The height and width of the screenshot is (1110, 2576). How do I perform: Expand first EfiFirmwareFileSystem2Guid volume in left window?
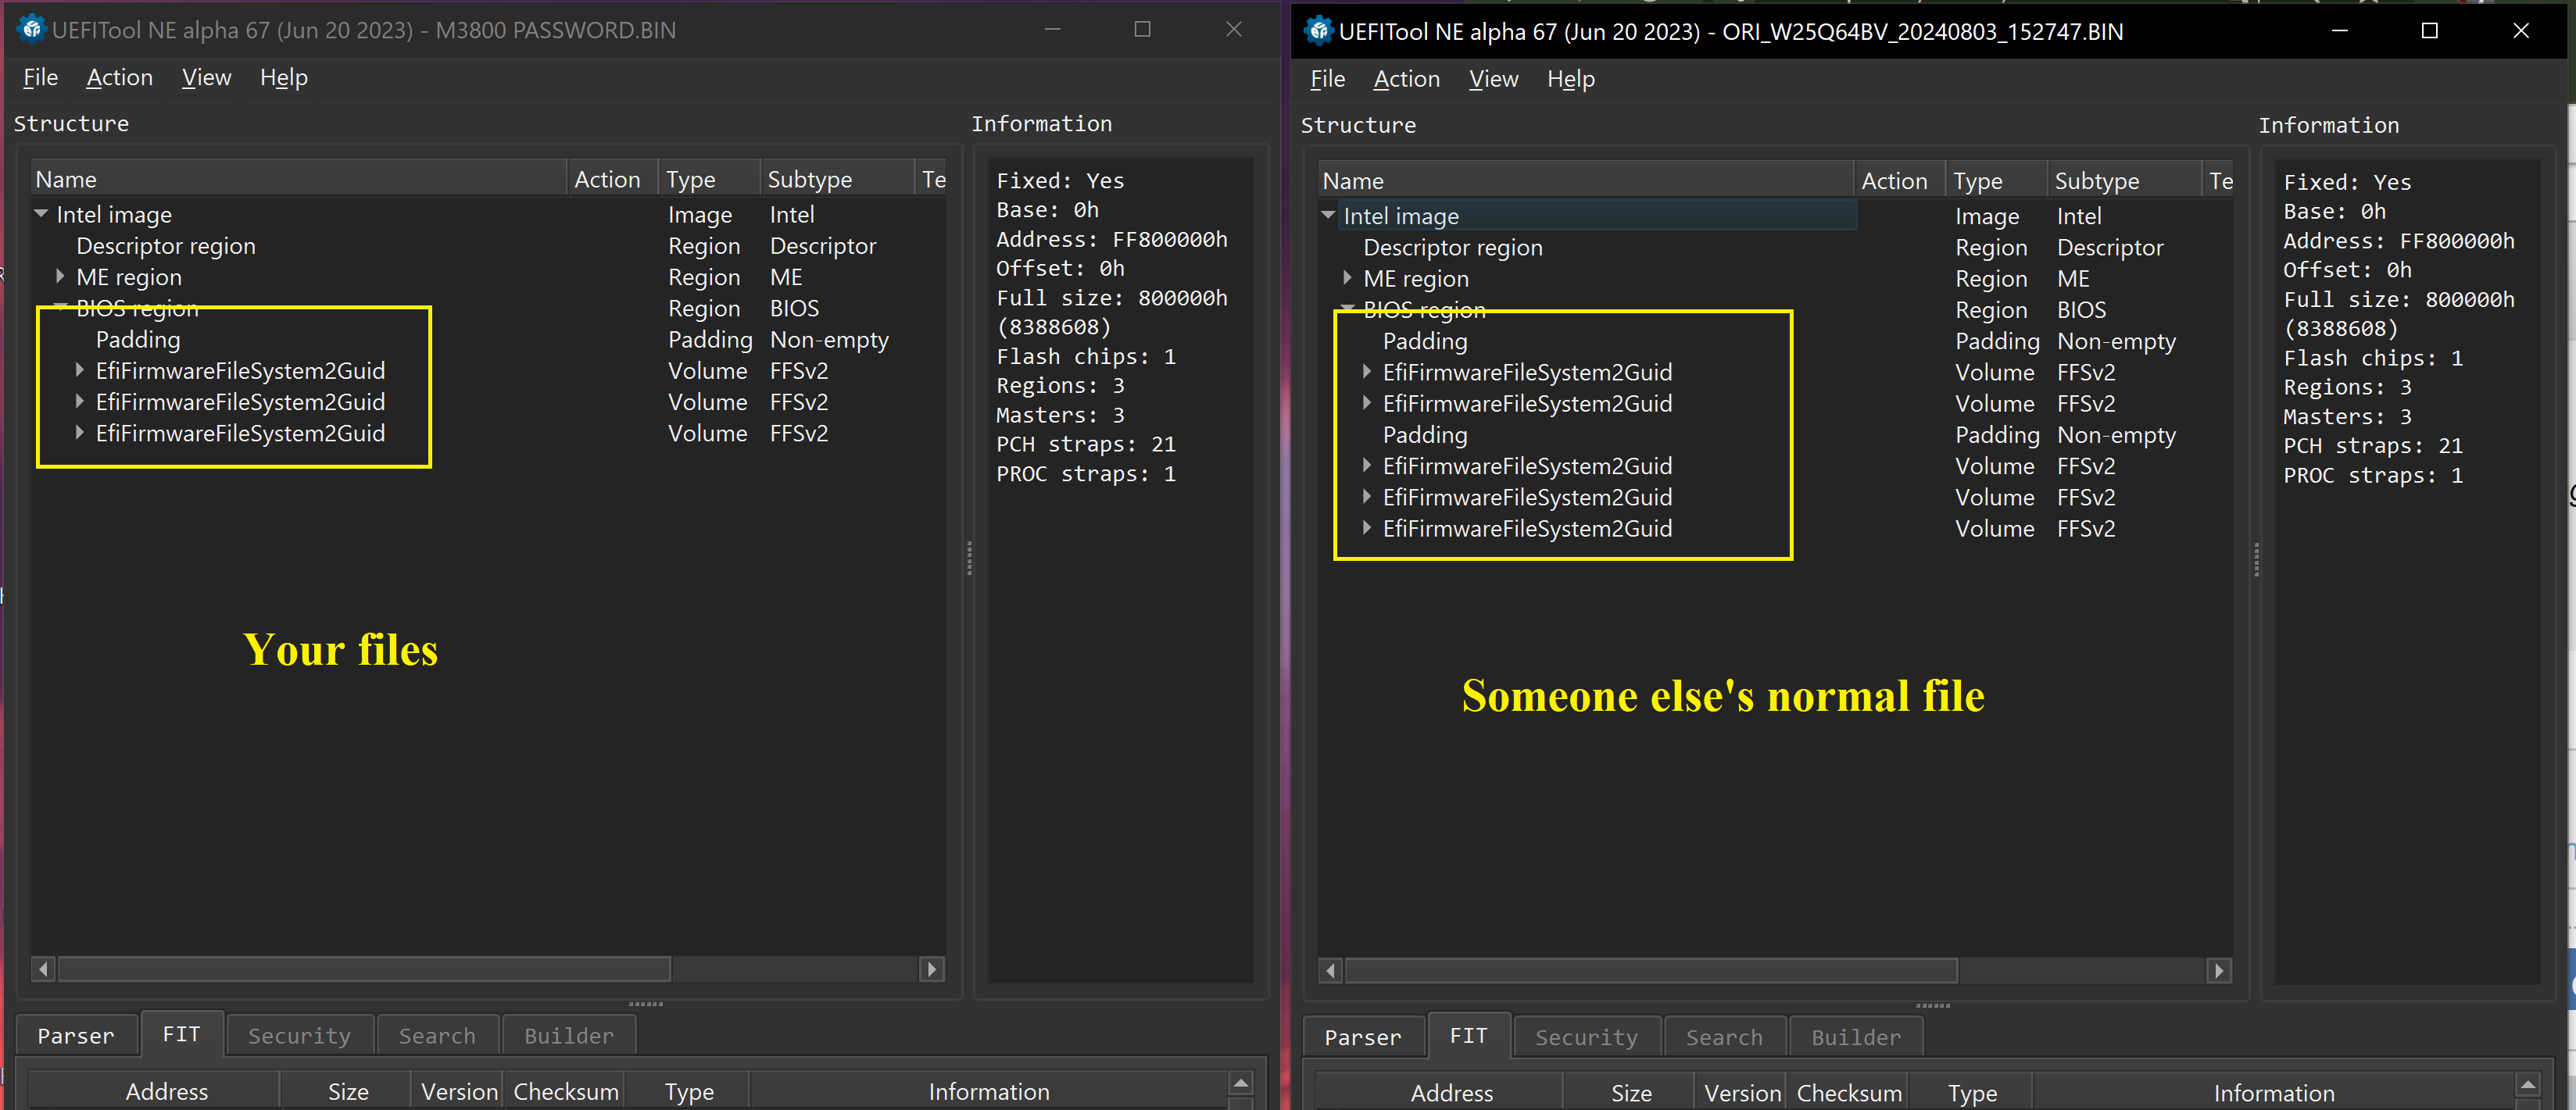[79, 371]
